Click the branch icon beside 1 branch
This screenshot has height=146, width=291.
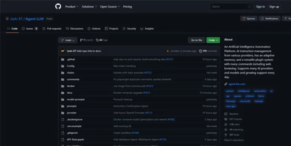pyautogui.click(x=81, y=40)
